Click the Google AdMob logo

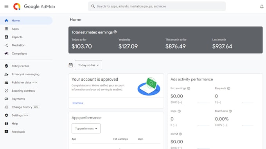click(x=34, y=6)
